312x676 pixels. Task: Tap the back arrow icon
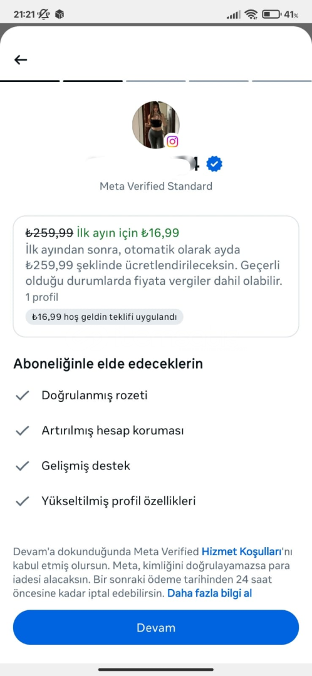pyautogui.click(x=21, y=60)
